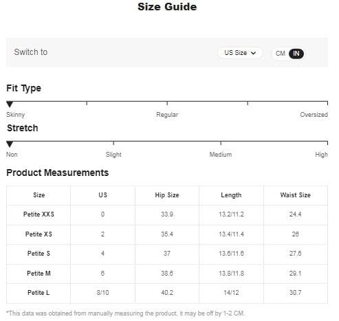Click the Regular label on Fit Type scale
Image resolution: width=339 pixels, height=321 pixels.
[x=167, y=115]
